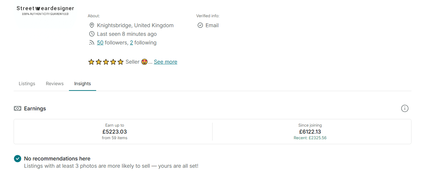Click the verified Email checkmark icon

point(200,25)
